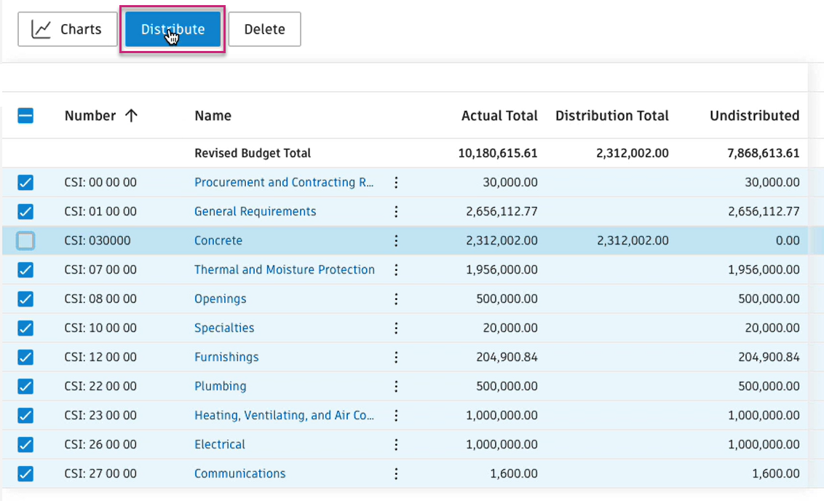Open more options for Openings row
This screenshot has height=501, width=824.
click(396, 299)
